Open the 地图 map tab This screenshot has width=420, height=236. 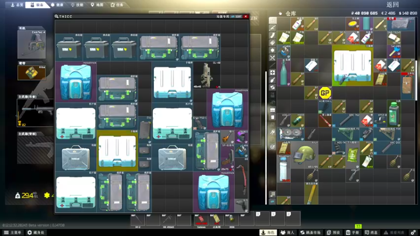coord(97,5)
